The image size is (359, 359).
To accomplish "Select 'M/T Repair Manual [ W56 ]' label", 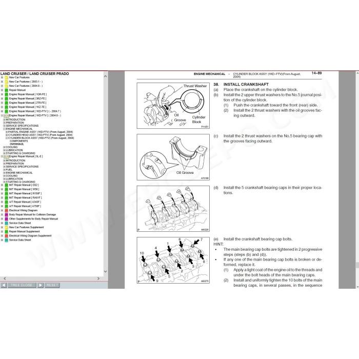I will [24, 189].
